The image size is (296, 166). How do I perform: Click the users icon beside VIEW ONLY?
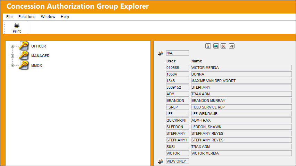tap(161, 161)
